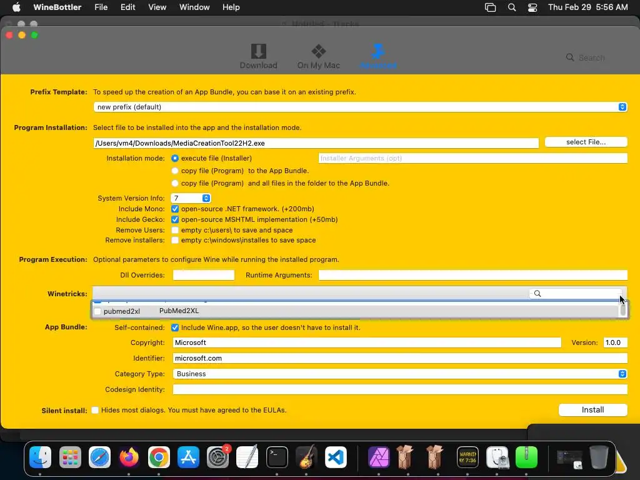Uncheck Include Gecko MSHTML implementation

coord(175,219)
